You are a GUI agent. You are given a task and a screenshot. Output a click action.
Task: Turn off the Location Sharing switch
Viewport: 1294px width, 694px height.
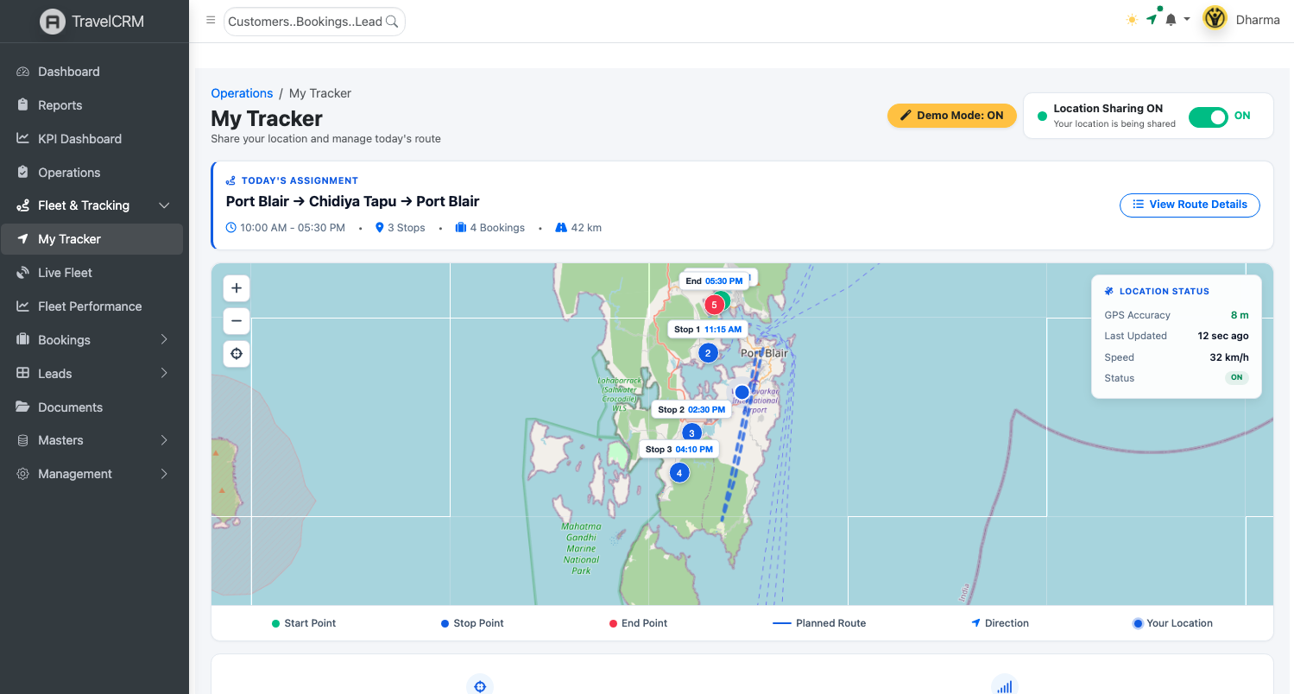point(1208,117)
